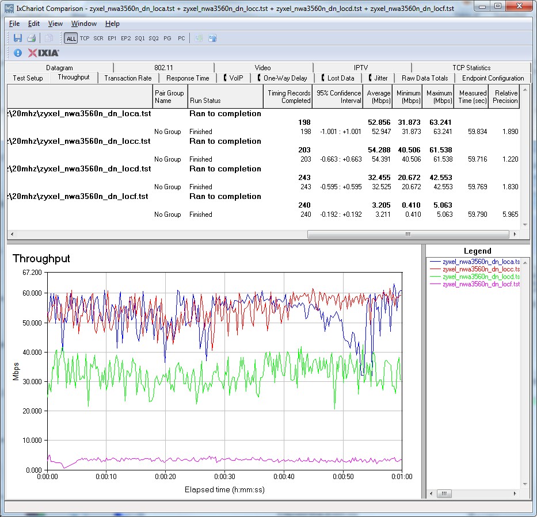Toggle the TCP filter button

(x=85, y=39)
